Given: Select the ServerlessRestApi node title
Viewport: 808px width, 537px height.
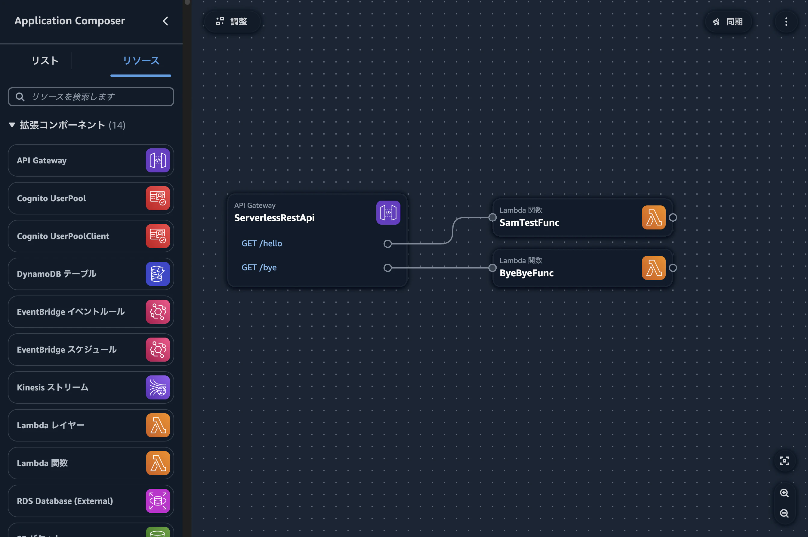Looking at the screenshot, I should tap(274, 218).
